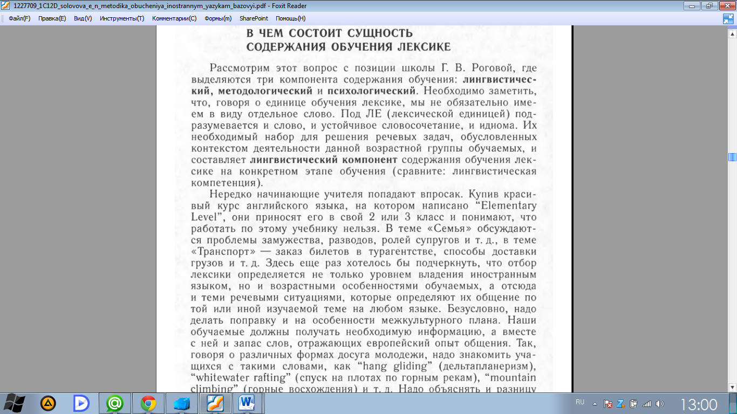Open the SharePoint menu
The height and width of the screenshot is (414, 737).
click(x=254, y=18)
